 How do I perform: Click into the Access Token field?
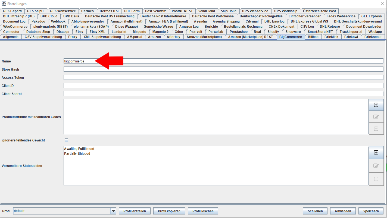(223, 77)
